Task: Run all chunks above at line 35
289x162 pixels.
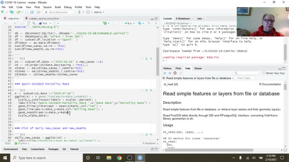Action: [146, 59]
